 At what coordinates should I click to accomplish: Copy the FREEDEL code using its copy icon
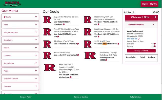[x=98, y=24]
